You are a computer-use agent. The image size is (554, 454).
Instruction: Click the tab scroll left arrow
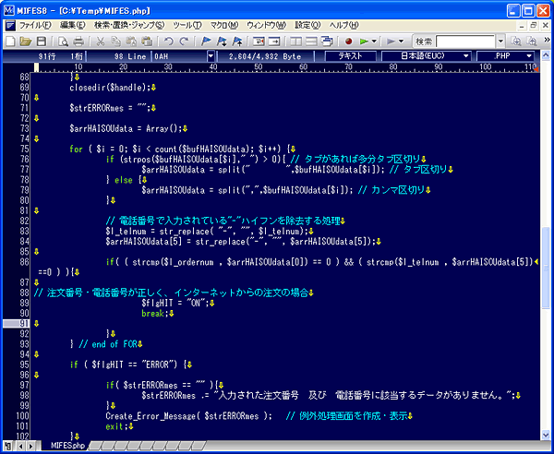click(21, 446)
